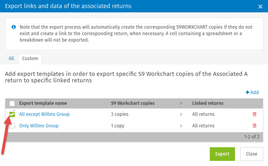The height and width of the screenshot is (166, 268).
Task: Open the All except Willms Group link
Action: [44, 114]
